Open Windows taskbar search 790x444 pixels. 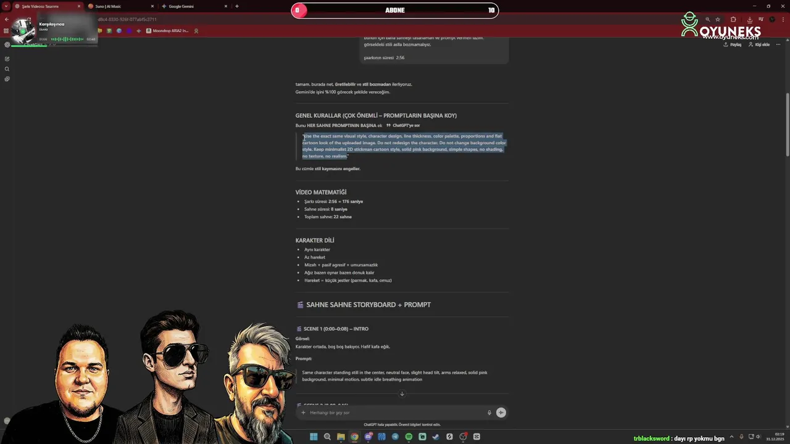click(x=327, y=437)
